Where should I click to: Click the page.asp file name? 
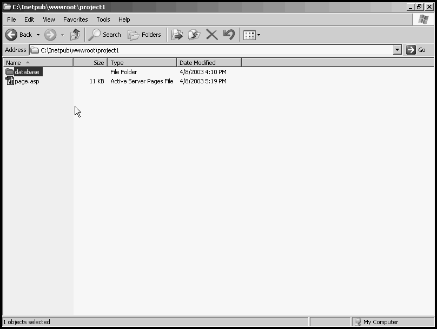[27, 81]
